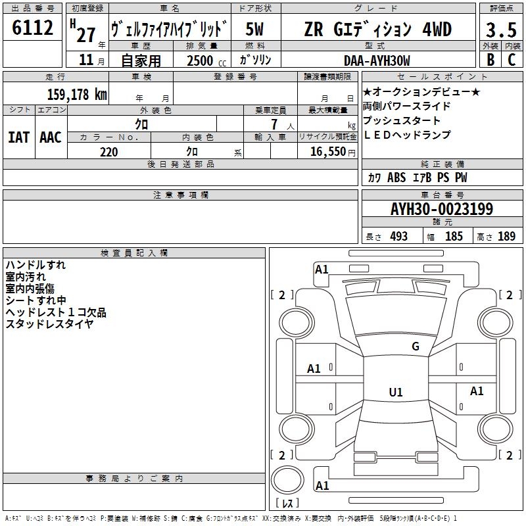Click seating capacity 7
This screenshot has width=526, height=526.
[x=274, y=124]
